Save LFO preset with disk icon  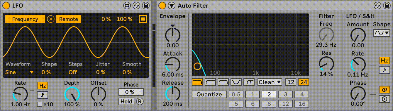point(145,5)
